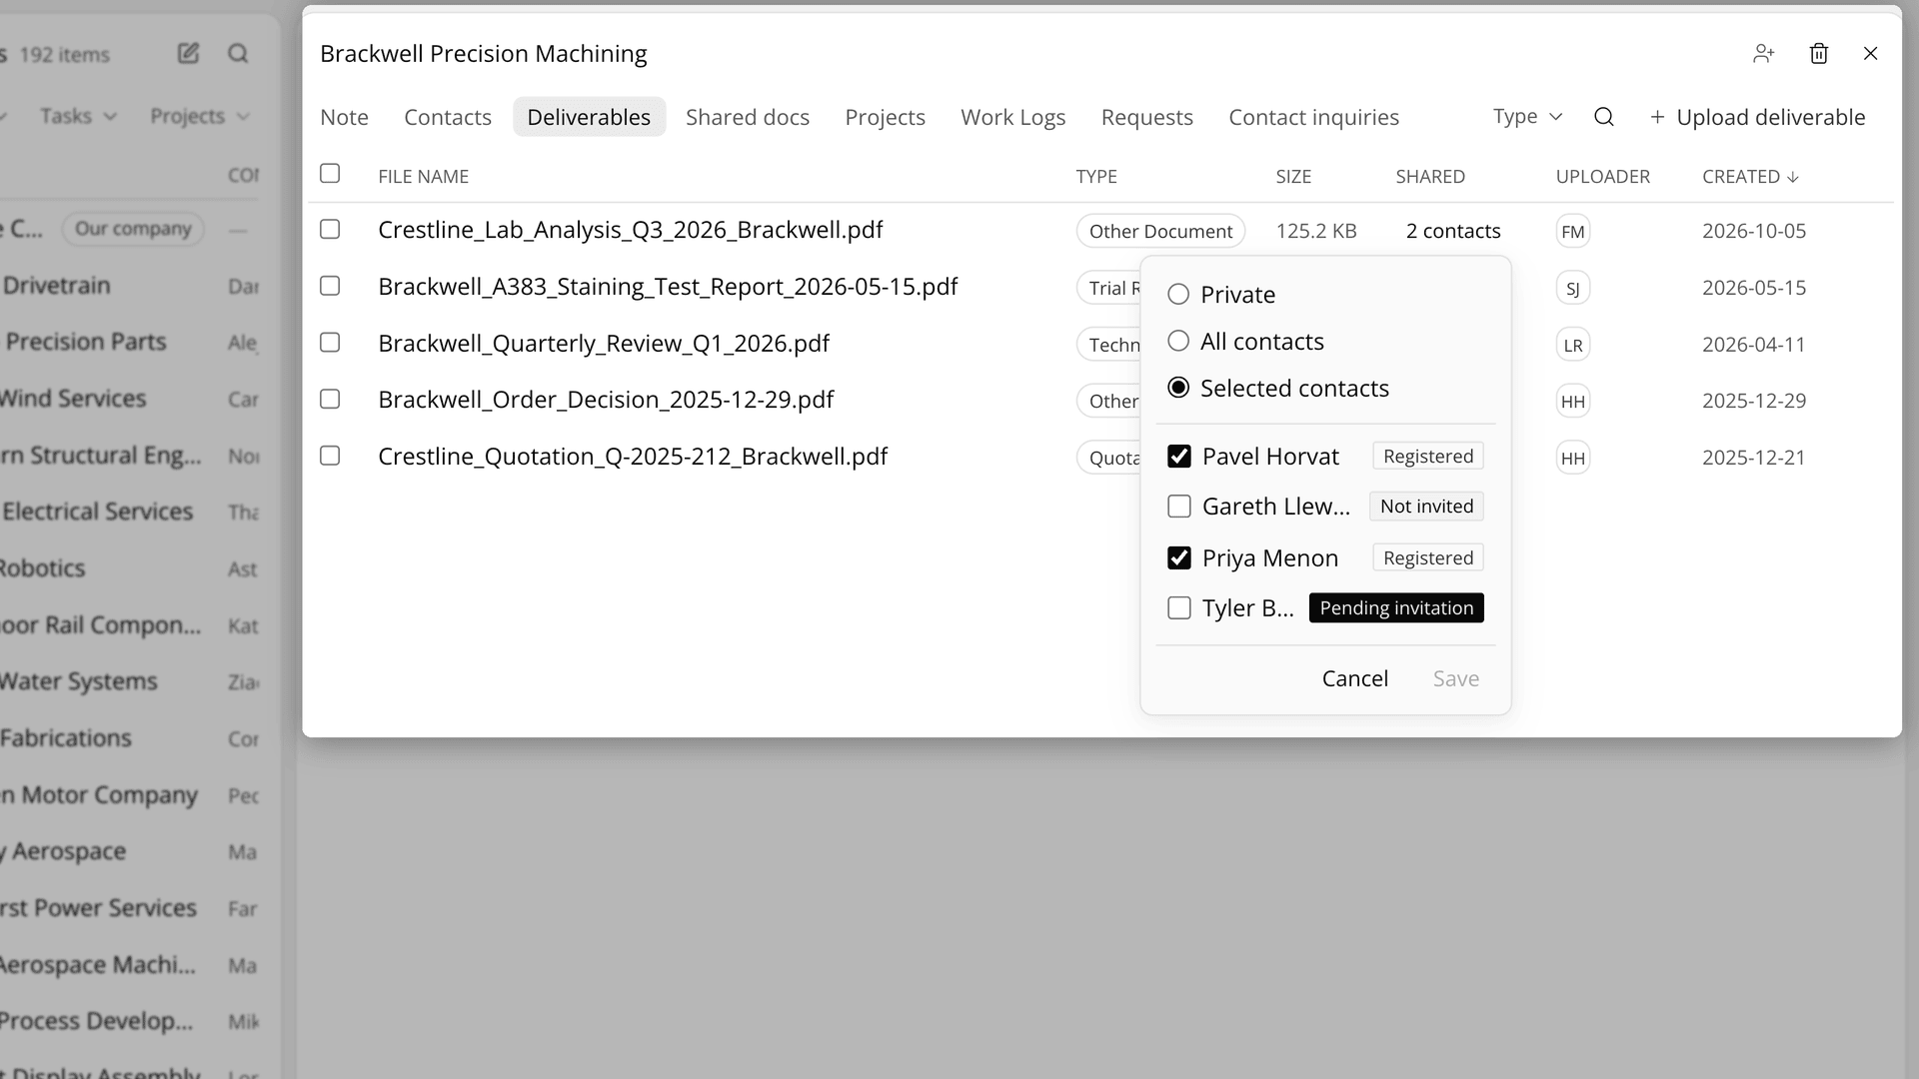The width and height of the screenshot is (1919, 1079).
Task: Close the Brackwell Precision Machining panel
Action: [x=1871, y=54]
